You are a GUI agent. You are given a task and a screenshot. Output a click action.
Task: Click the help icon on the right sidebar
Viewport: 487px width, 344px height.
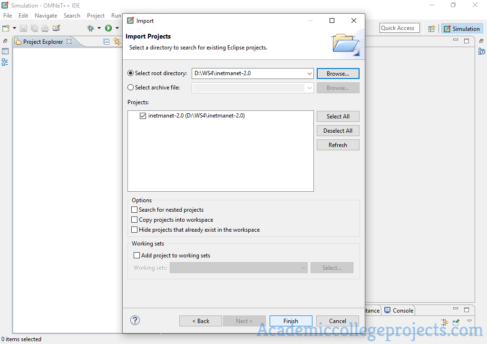tap(481, 51)
